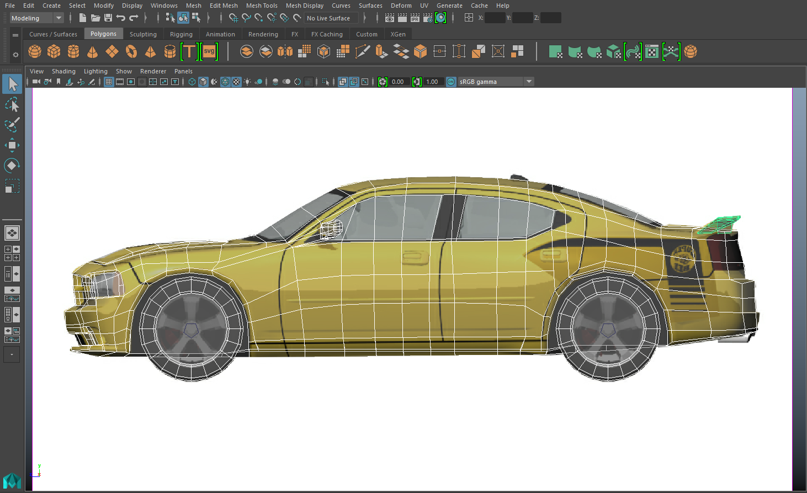Click the New Scene file icon
This screenshot has height=493, width=807.
[x=82, y=18]
